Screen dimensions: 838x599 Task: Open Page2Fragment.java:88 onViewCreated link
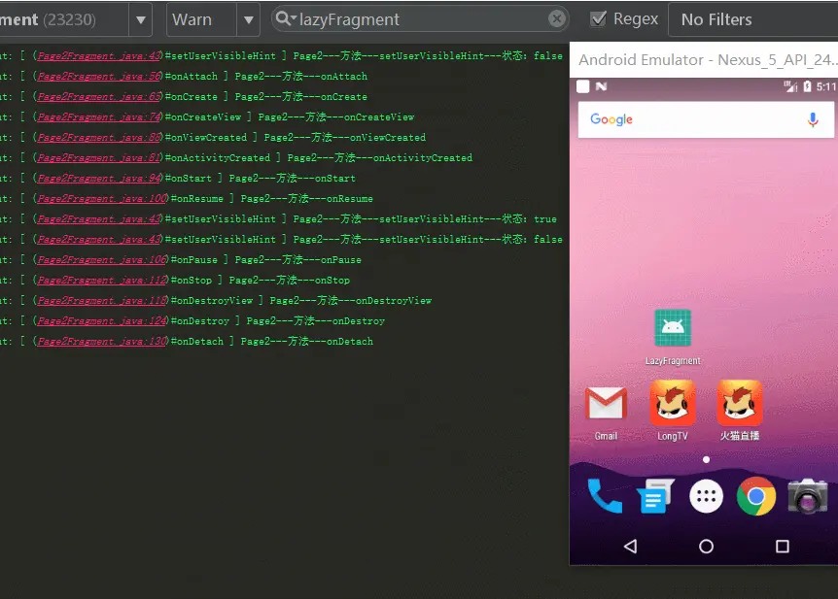click(x=99, y=137)
